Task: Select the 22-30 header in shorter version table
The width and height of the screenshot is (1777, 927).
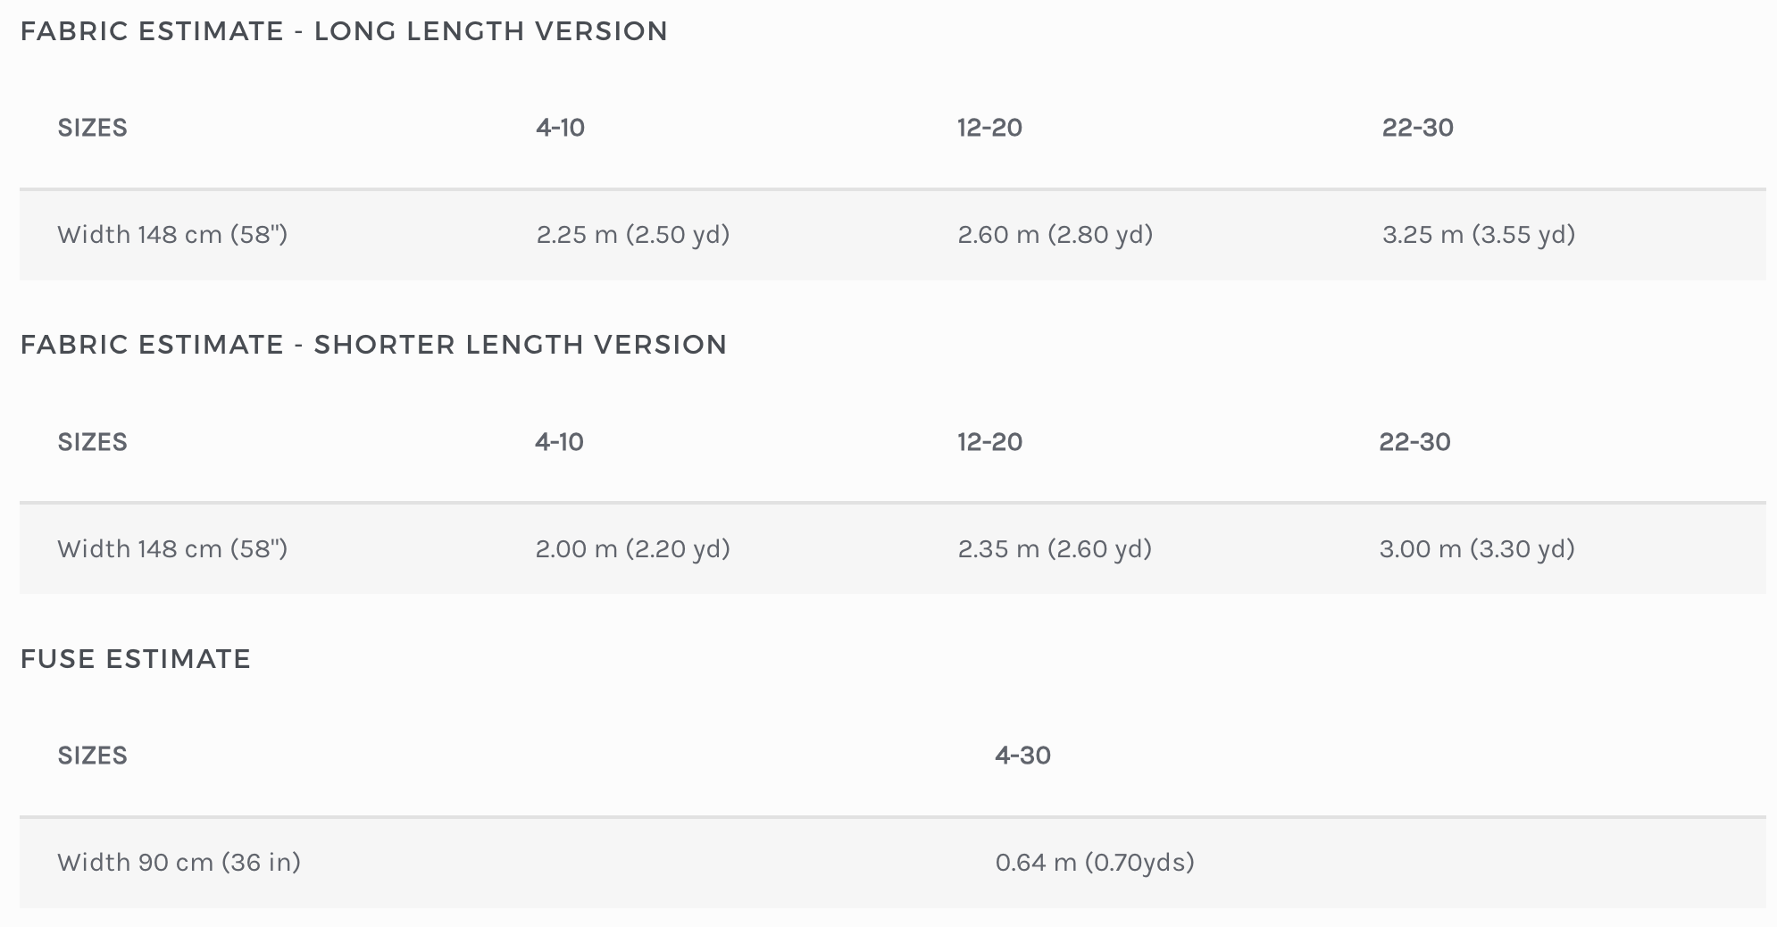Action: (1414, 442)
